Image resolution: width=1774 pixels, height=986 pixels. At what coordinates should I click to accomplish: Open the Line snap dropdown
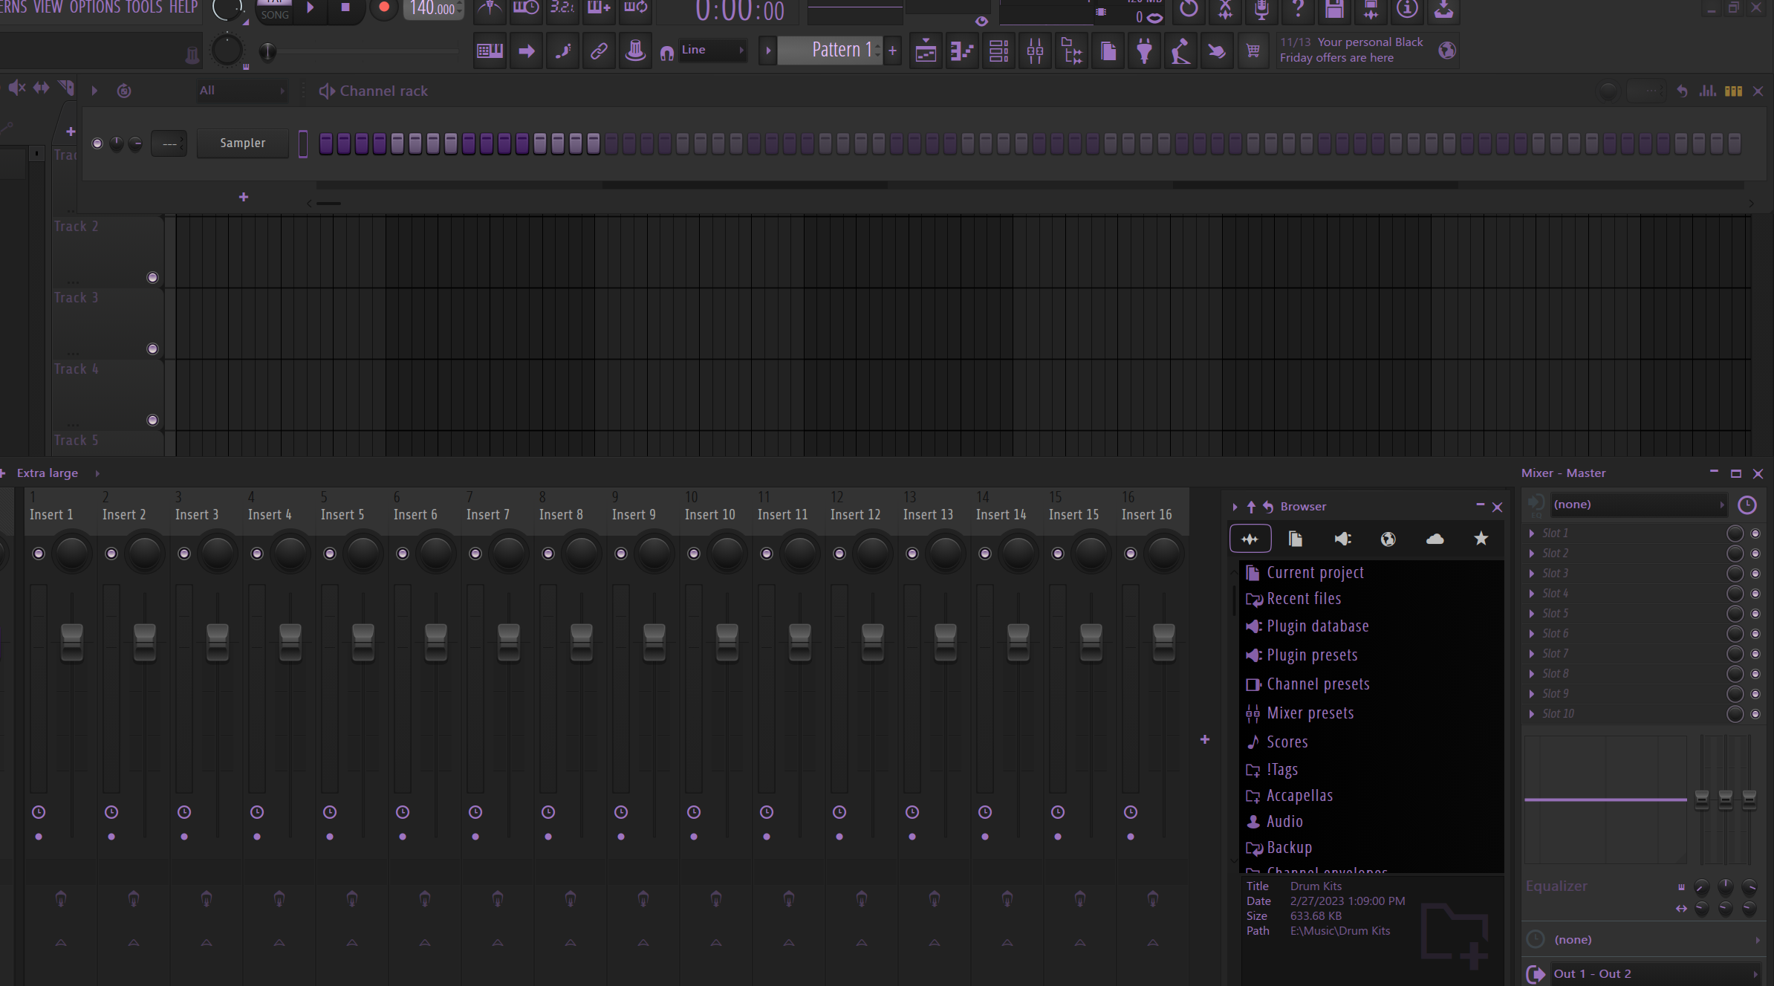(x=712, y=50)
